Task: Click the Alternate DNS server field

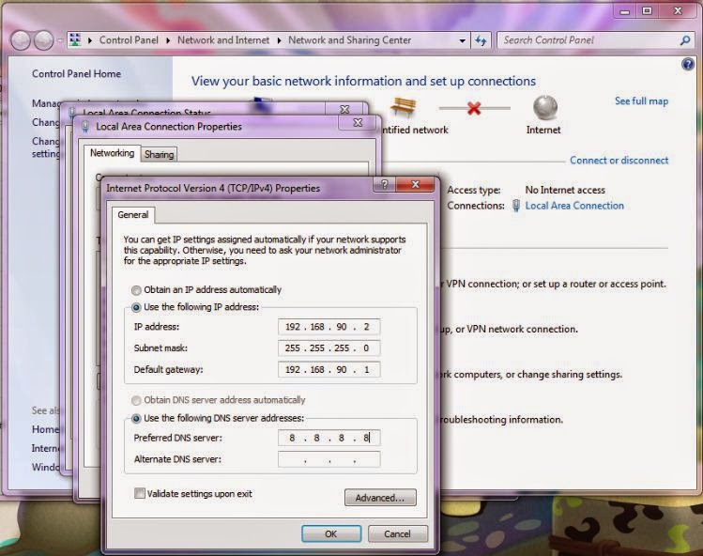Action: click(x=329, y=459)
